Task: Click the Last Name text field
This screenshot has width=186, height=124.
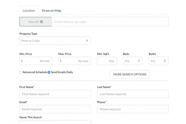Action: pyautogui.click(x=133, y=94)
